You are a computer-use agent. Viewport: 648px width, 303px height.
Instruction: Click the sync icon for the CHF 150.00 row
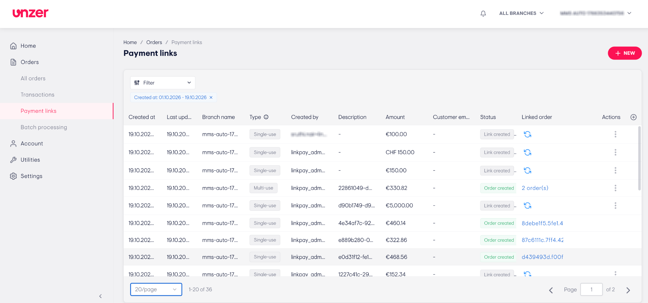527,152
